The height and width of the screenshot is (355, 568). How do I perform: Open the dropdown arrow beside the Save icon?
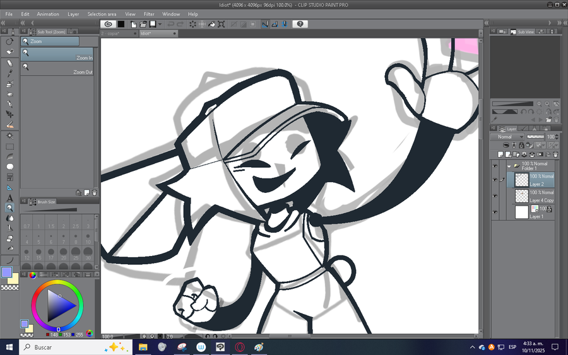[160, 24]
